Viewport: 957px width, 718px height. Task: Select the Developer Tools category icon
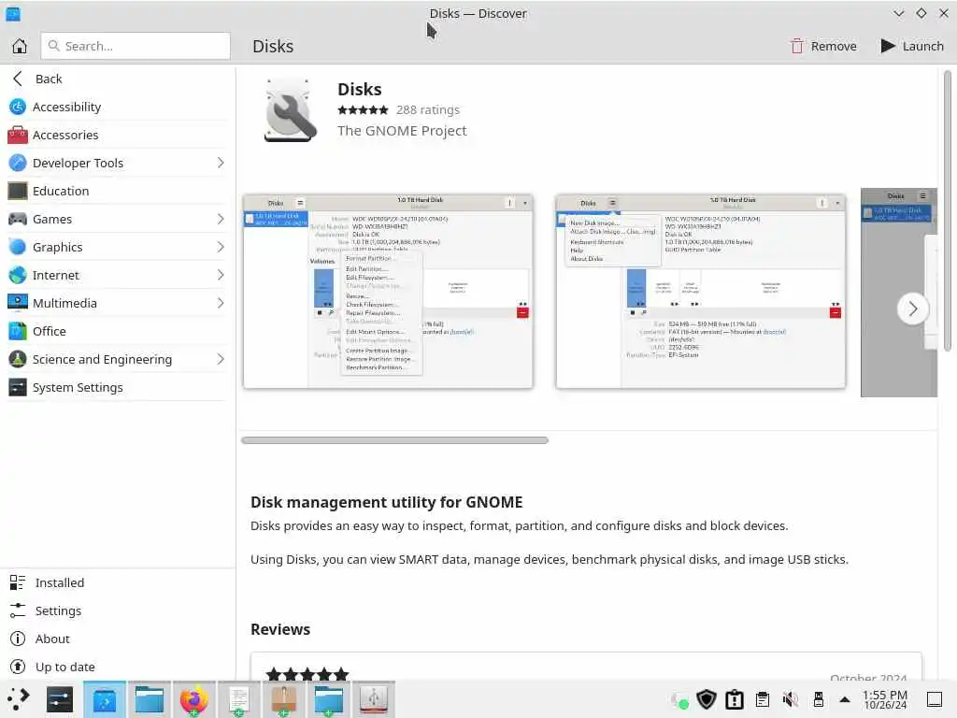[x=18, y=163]
